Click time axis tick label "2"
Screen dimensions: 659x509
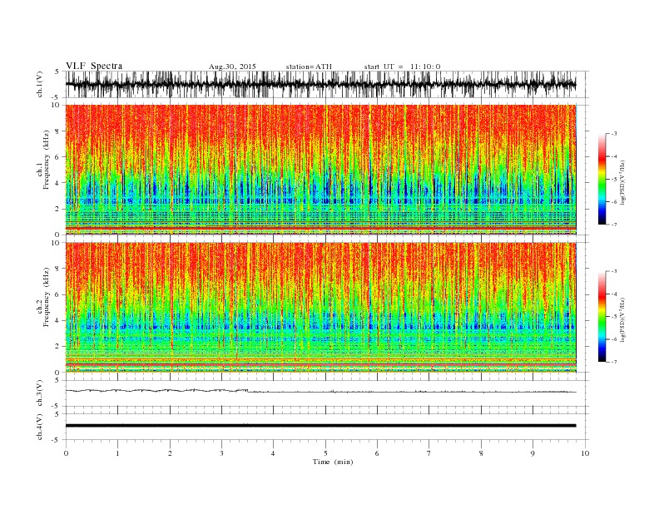pyautogui.click(x=170, y=453)
